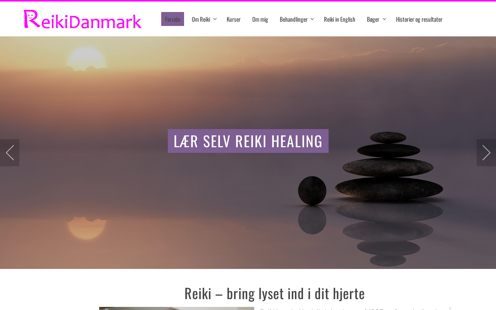The height and width of the screenshot is (310, 496).
Task: Expand the Om Reiki submenu chevron
Action: (215, 19)
